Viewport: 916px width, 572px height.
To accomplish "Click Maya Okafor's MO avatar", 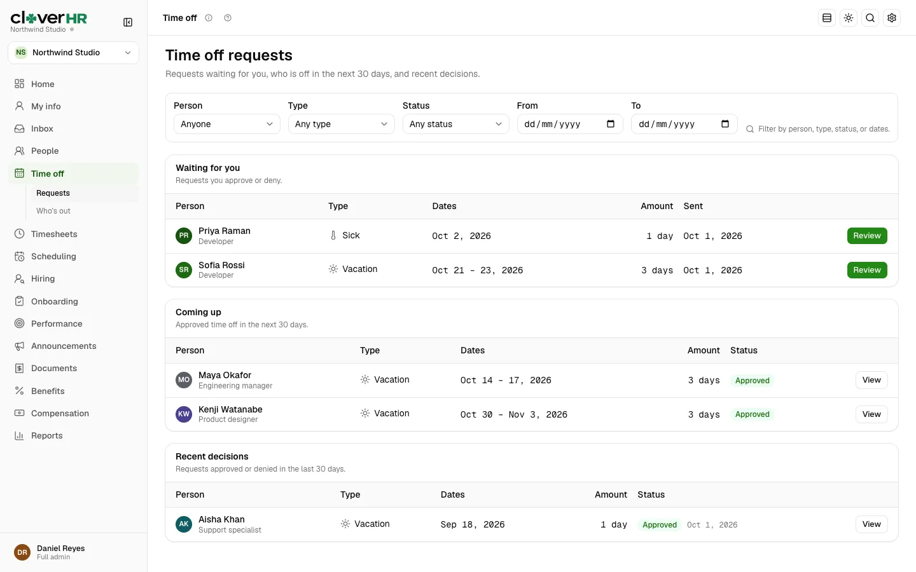I will pyautogui.click(x=184, y=380).
